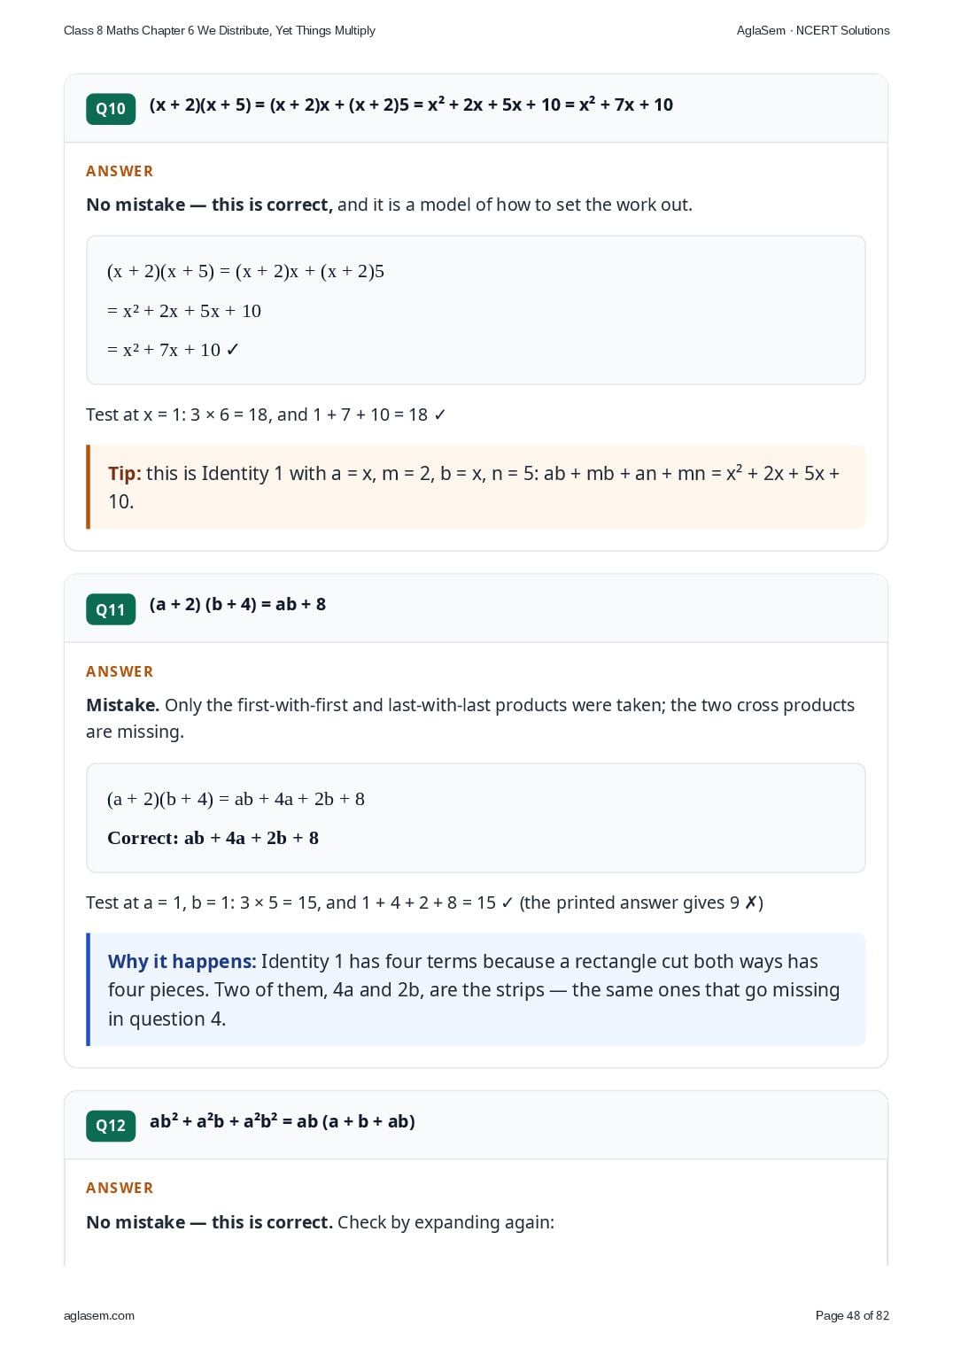
Task: Click the 'Test at a = 1, b = 1' line
Action: point(424,903)
